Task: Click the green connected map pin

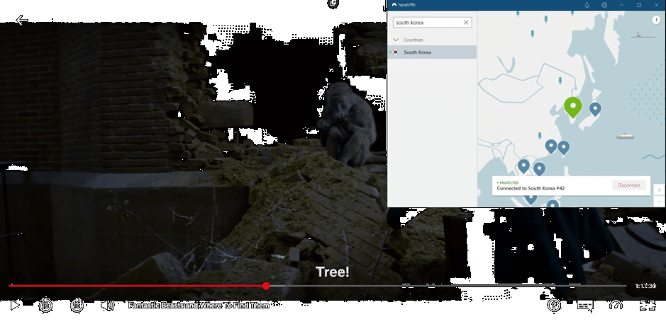Action: click(x=572, y=107)
